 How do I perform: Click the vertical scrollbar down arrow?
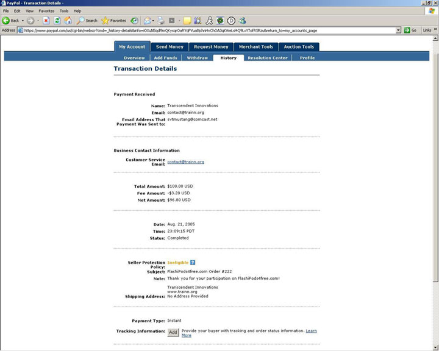[435, 347]
